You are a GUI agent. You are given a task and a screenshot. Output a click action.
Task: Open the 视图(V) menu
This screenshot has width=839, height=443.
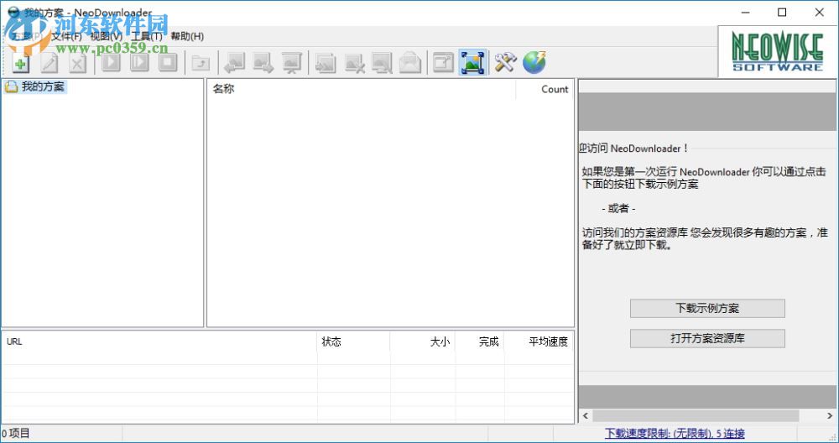(106, 36)
